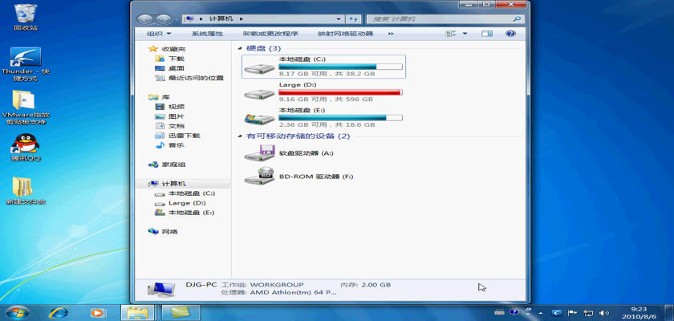Screen dimensions: 674x321
Task: Click the back navigation arrow
Action: pyautogui.click(x=145, y=18)
